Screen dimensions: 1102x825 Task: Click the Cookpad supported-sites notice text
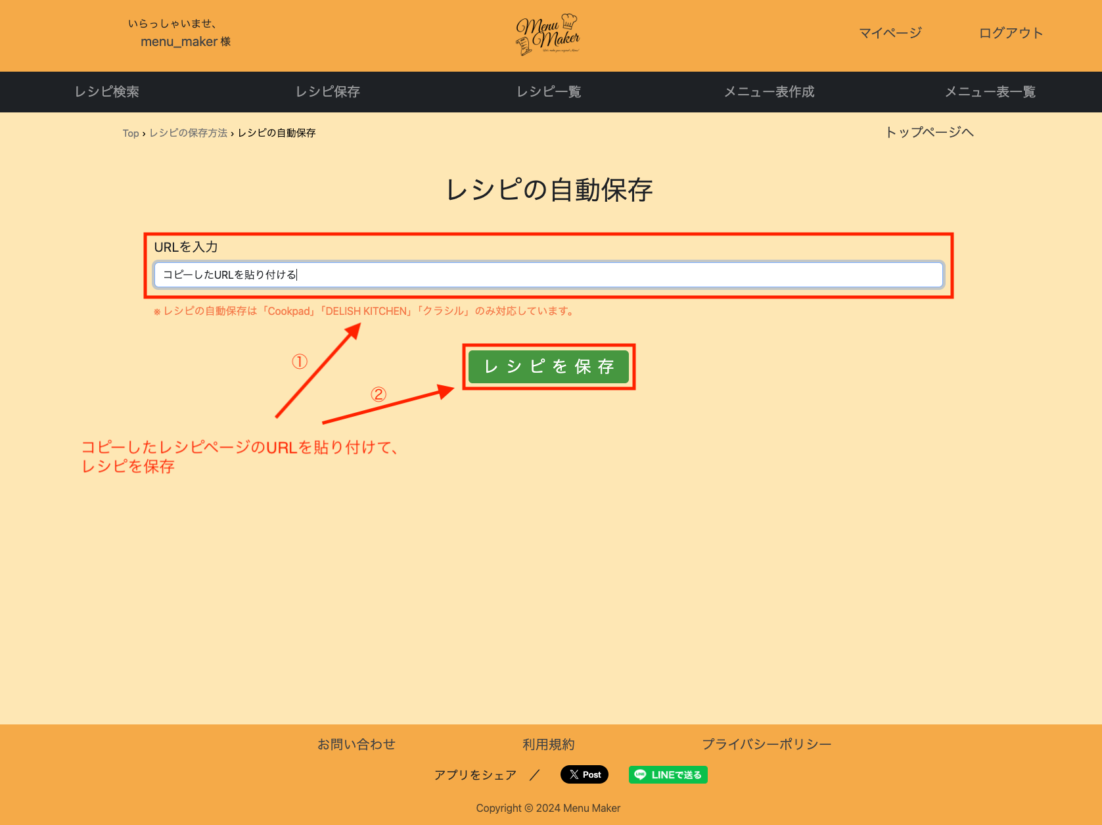click(365, 311)
